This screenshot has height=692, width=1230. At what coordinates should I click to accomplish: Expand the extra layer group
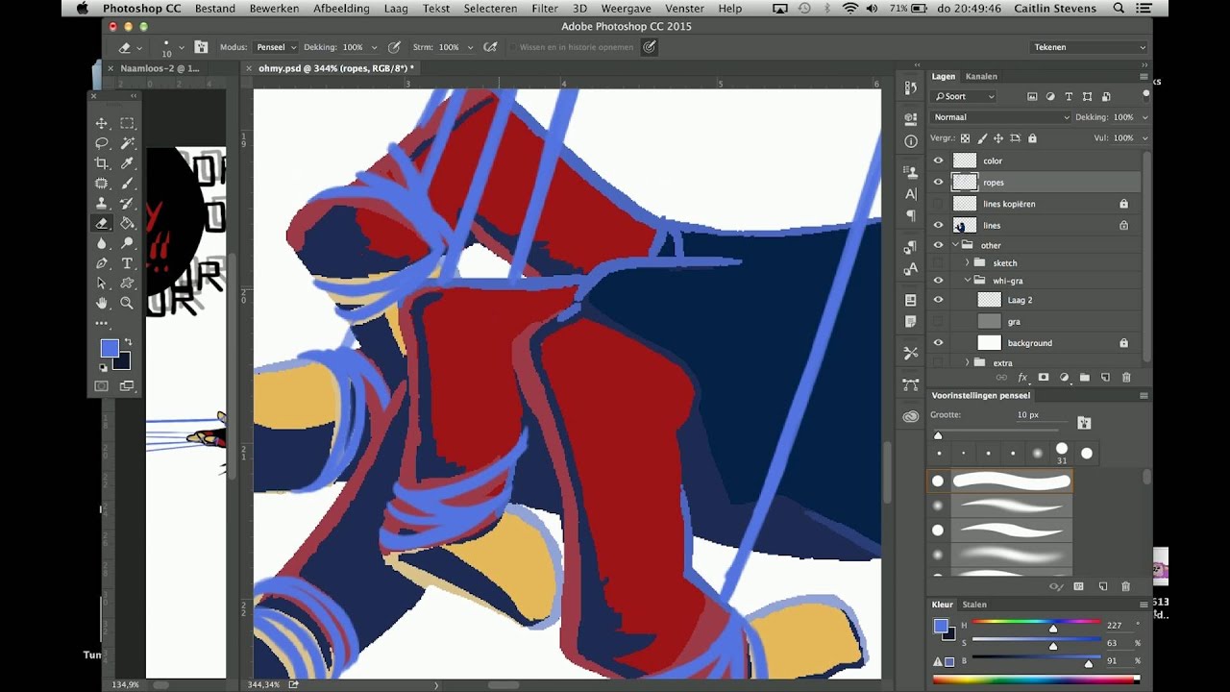(968, 362)
